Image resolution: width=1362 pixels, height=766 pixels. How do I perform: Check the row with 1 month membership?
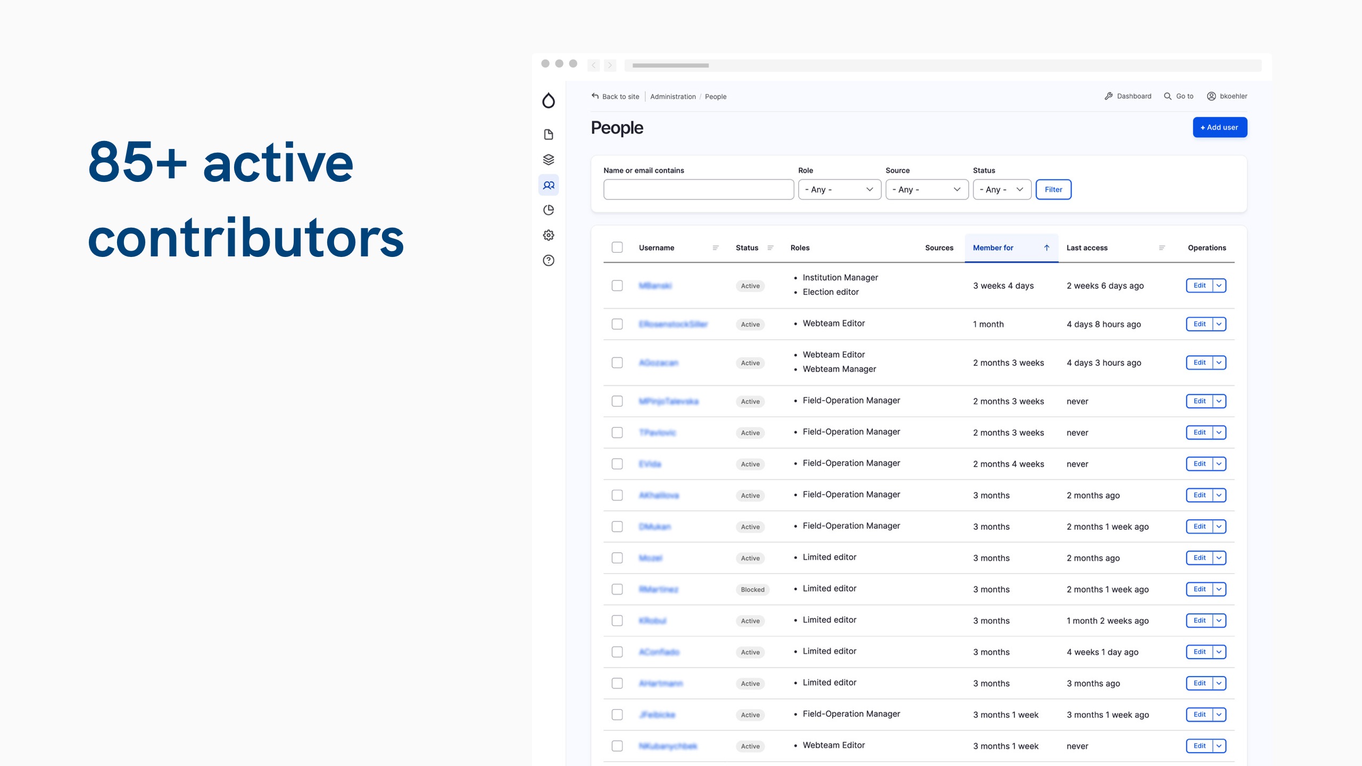617,324
